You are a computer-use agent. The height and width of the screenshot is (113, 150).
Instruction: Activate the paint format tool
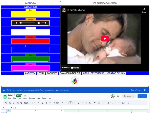[21, 103]
